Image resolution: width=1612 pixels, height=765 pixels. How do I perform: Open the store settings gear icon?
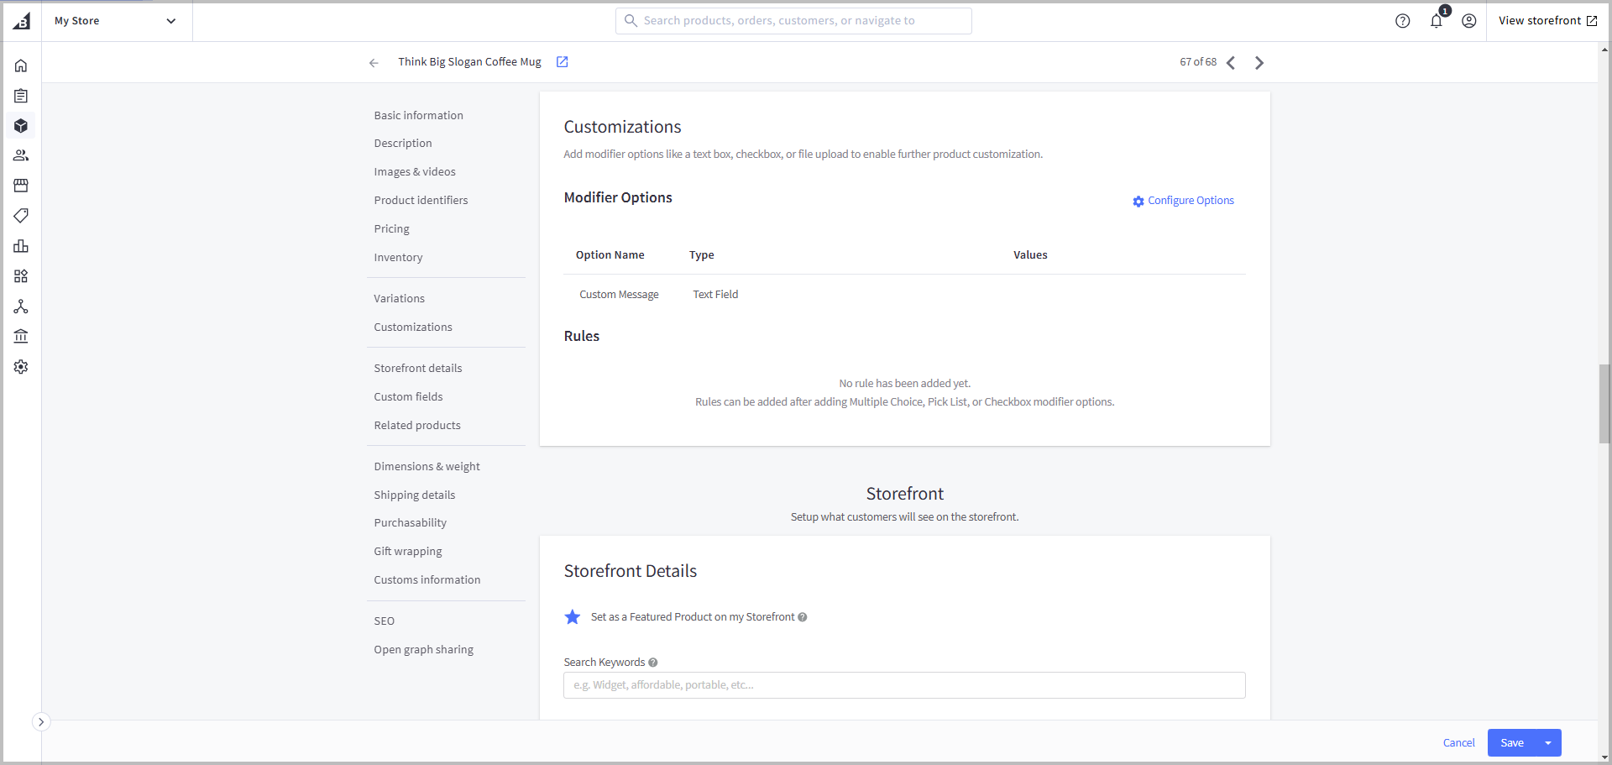21,367
